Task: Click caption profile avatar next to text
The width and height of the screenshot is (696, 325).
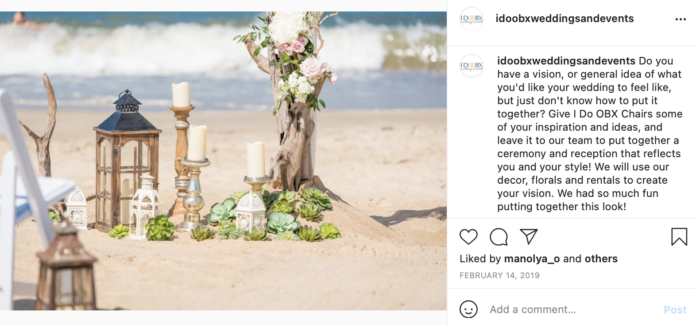Action: pos(472,66)
